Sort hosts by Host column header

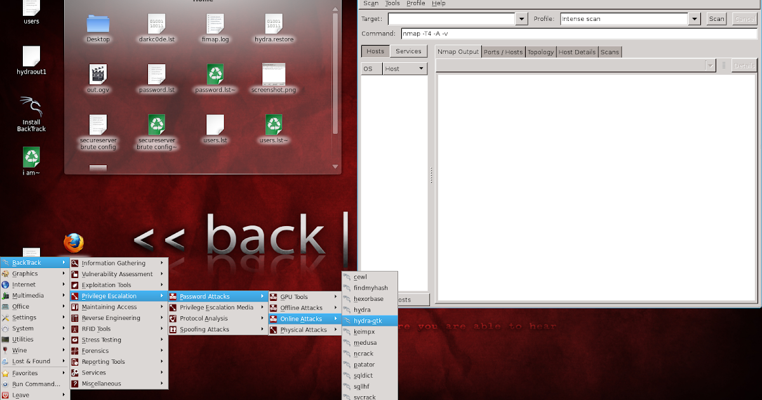click(404, 69)
